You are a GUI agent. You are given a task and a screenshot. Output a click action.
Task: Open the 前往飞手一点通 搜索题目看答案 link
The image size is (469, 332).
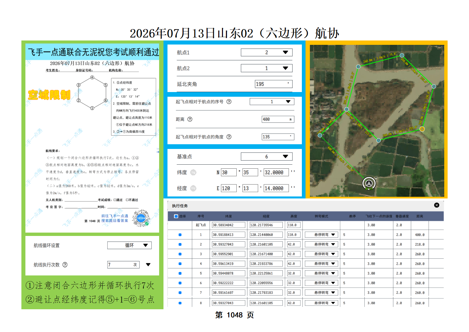click(115, 218)
